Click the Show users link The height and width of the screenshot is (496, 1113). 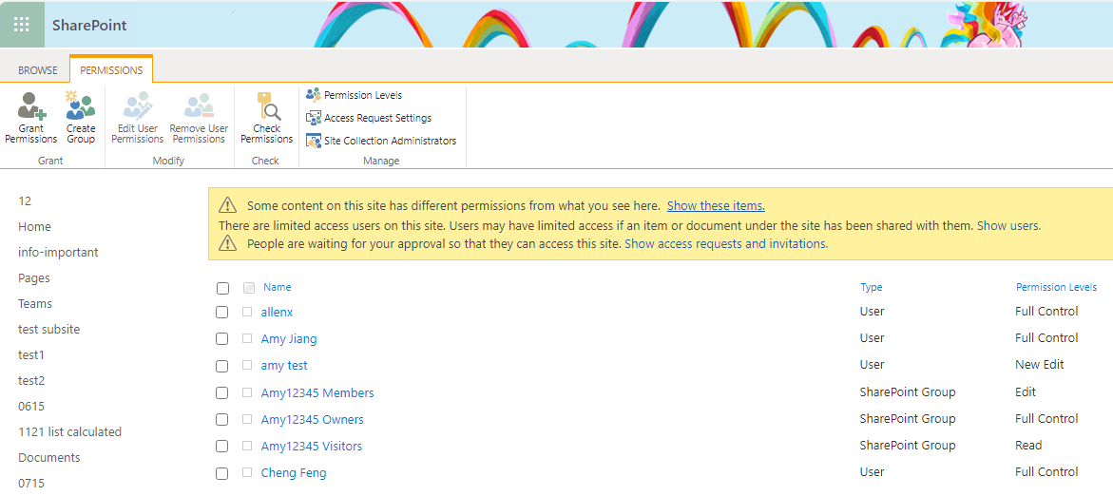[1008, 225]
